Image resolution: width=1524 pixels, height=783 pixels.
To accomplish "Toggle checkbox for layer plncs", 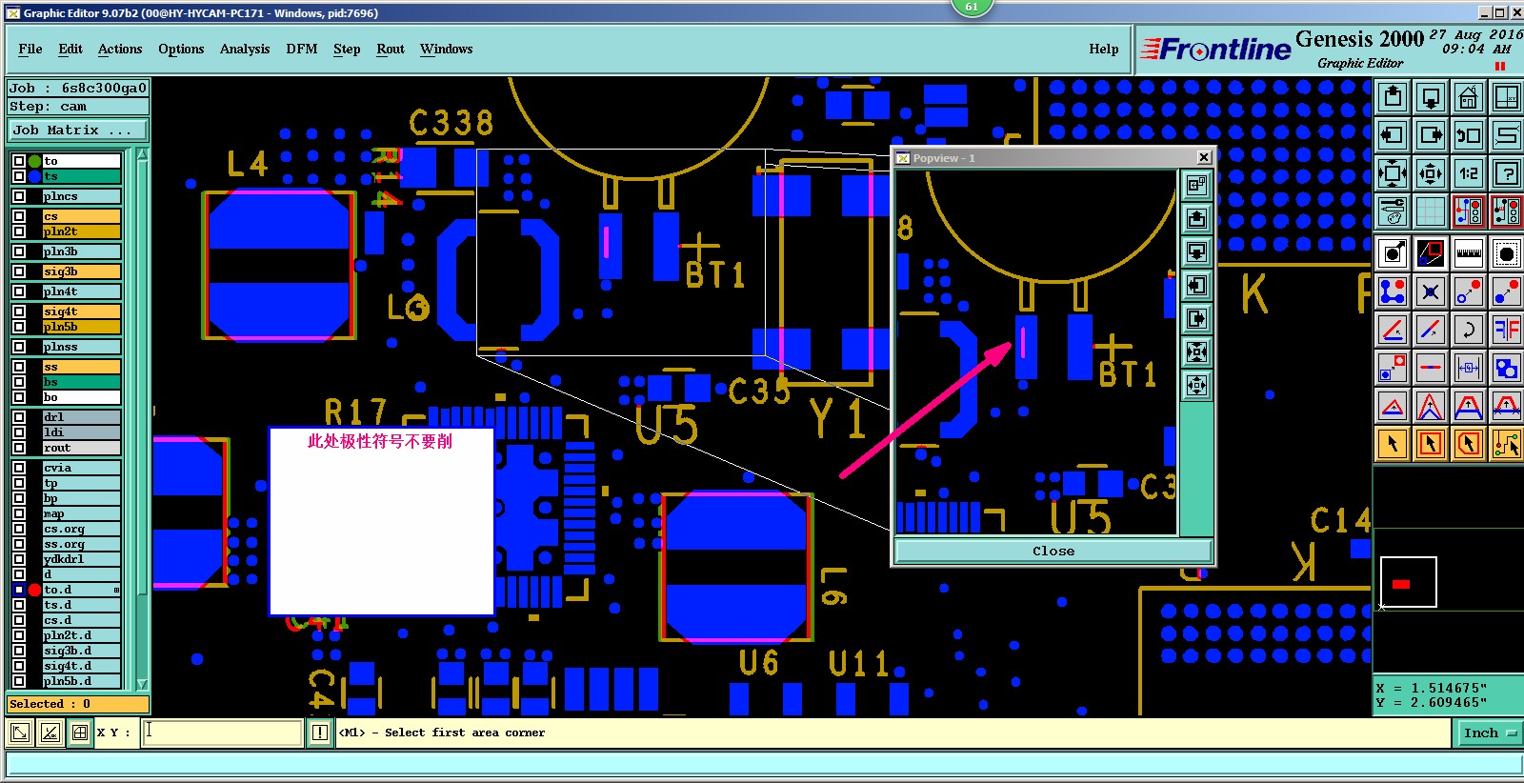I will coord(18,196).
